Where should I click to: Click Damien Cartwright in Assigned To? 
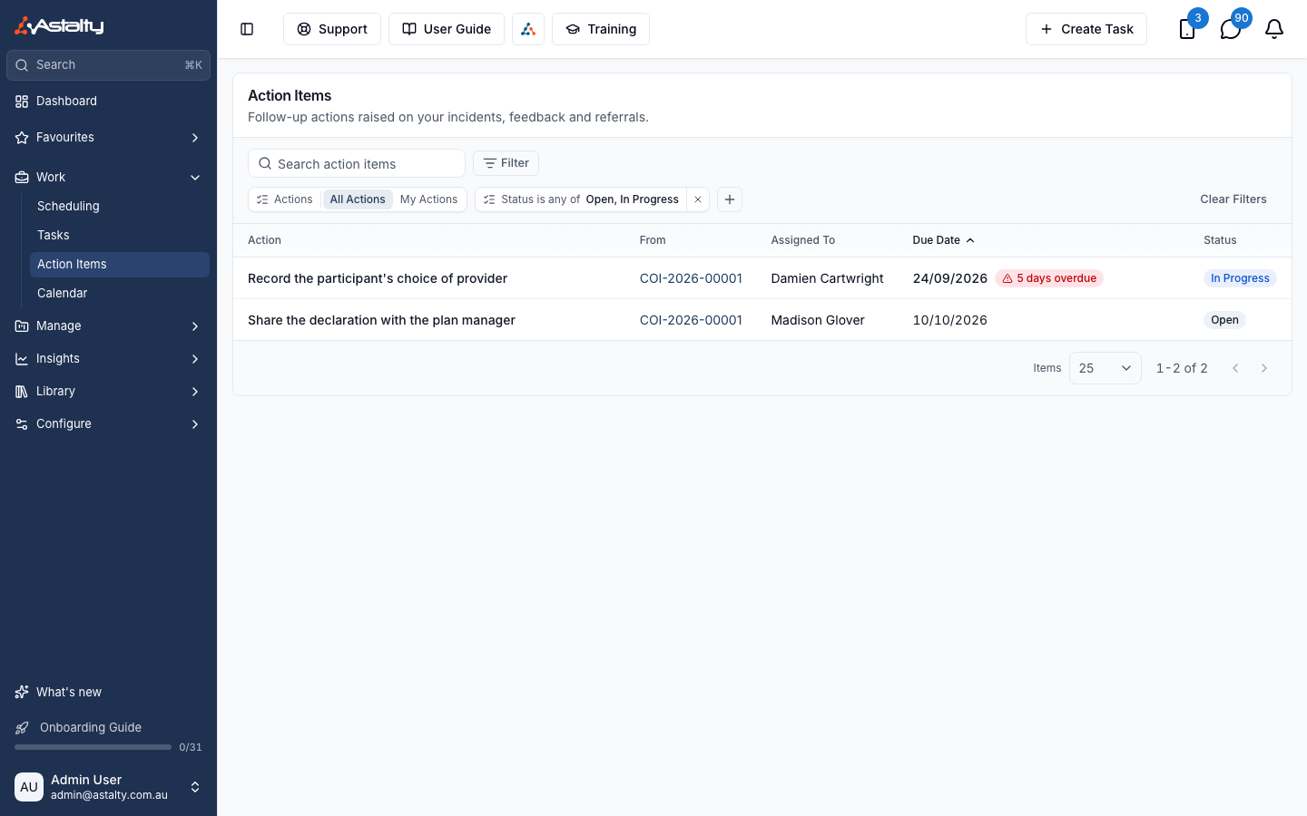pos(827,278)
